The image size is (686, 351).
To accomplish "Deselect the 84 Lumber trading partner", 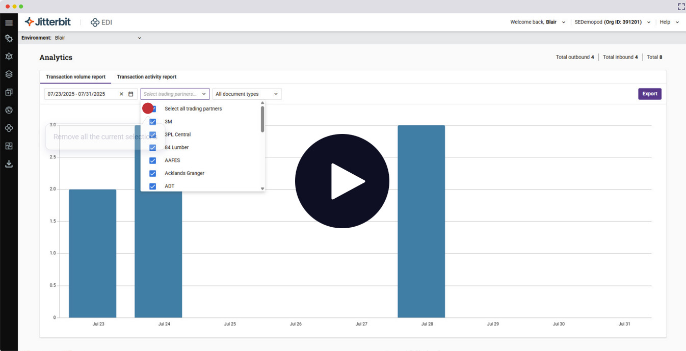I will pyautogui.click(x=152, y=147).
